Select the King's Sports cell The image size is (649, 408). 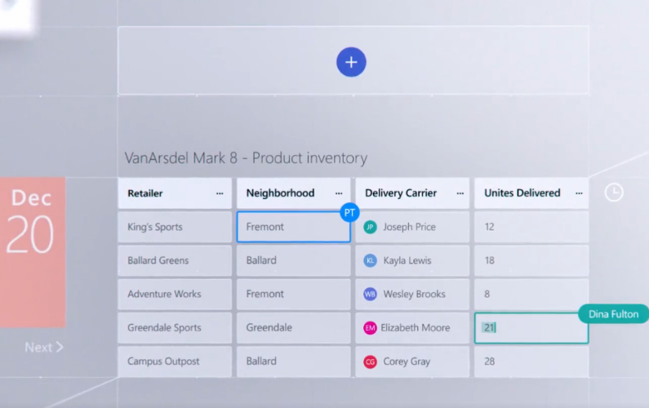coord(175,227)
